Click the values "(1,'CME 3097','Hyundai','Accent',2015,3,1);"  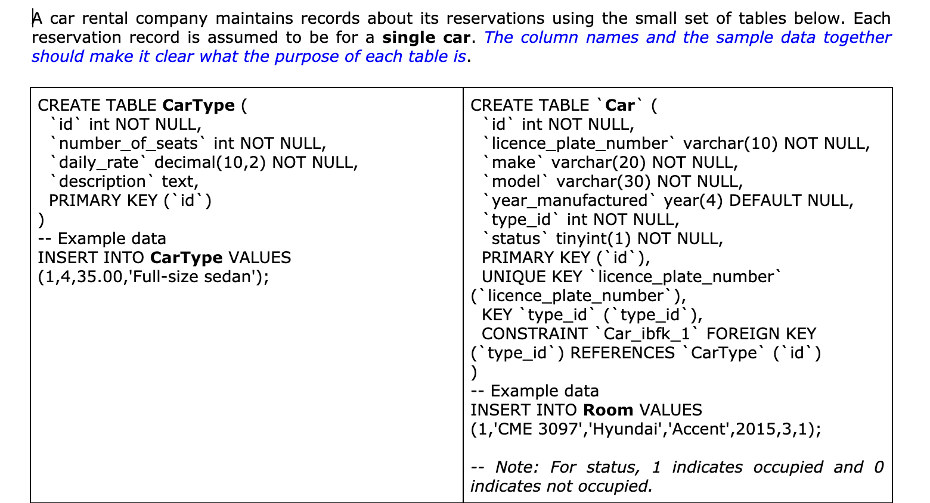pyautogui.click(x=646, y=429)
